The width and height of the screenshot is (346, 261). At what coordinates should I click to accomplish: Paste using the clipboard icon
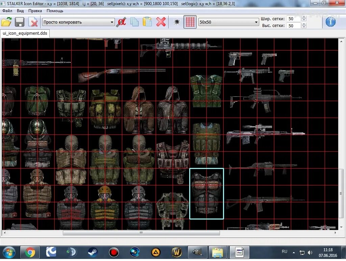tap(147, 22)
